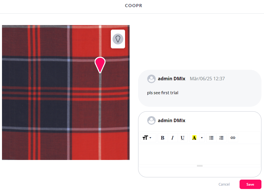Save the comment
Image resolution: width=264 pixels, height=191 pixels.
click(x=250, y=184)
